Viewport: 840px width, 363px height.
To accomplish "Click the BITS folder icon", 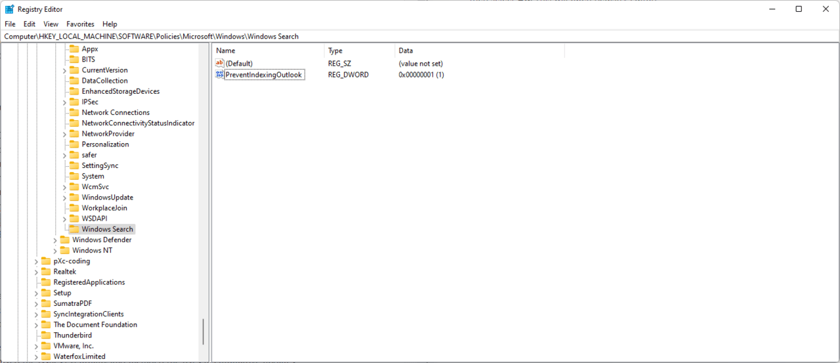I will [x=73, y=59].
